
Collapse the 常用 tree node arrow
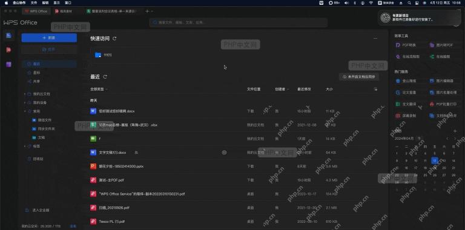coord(25,111)
